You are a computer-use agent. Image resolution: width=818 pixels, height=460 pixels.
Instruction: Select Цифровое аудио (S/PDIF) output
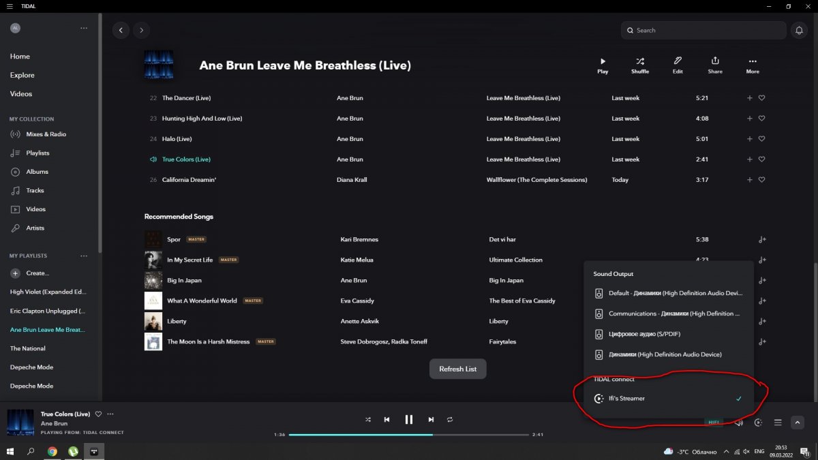pyautogui.click(x=669, y=334)
